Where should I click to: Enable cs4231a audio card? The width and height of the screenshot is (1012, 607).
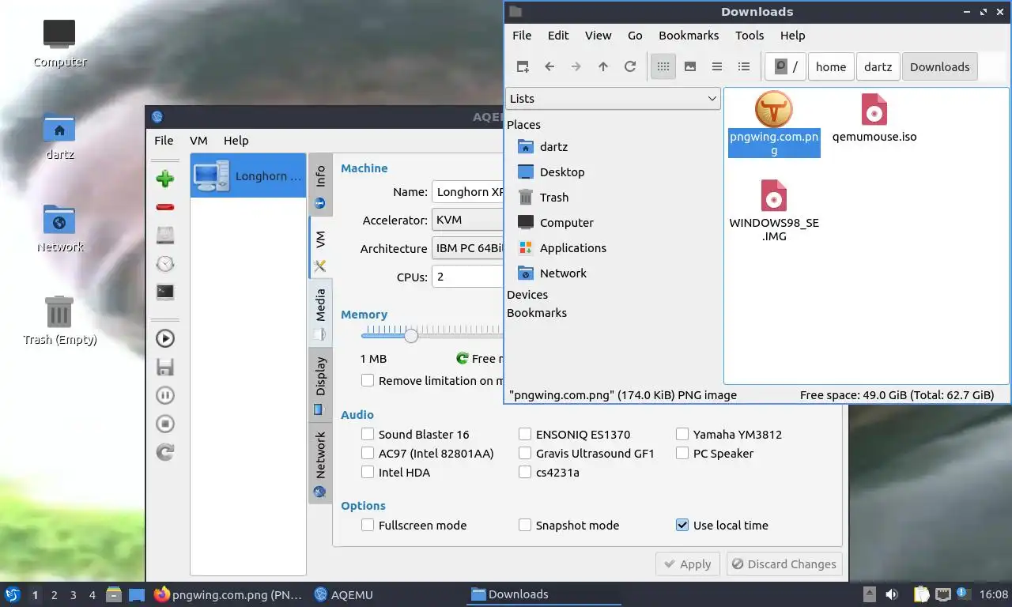(525, 472)
